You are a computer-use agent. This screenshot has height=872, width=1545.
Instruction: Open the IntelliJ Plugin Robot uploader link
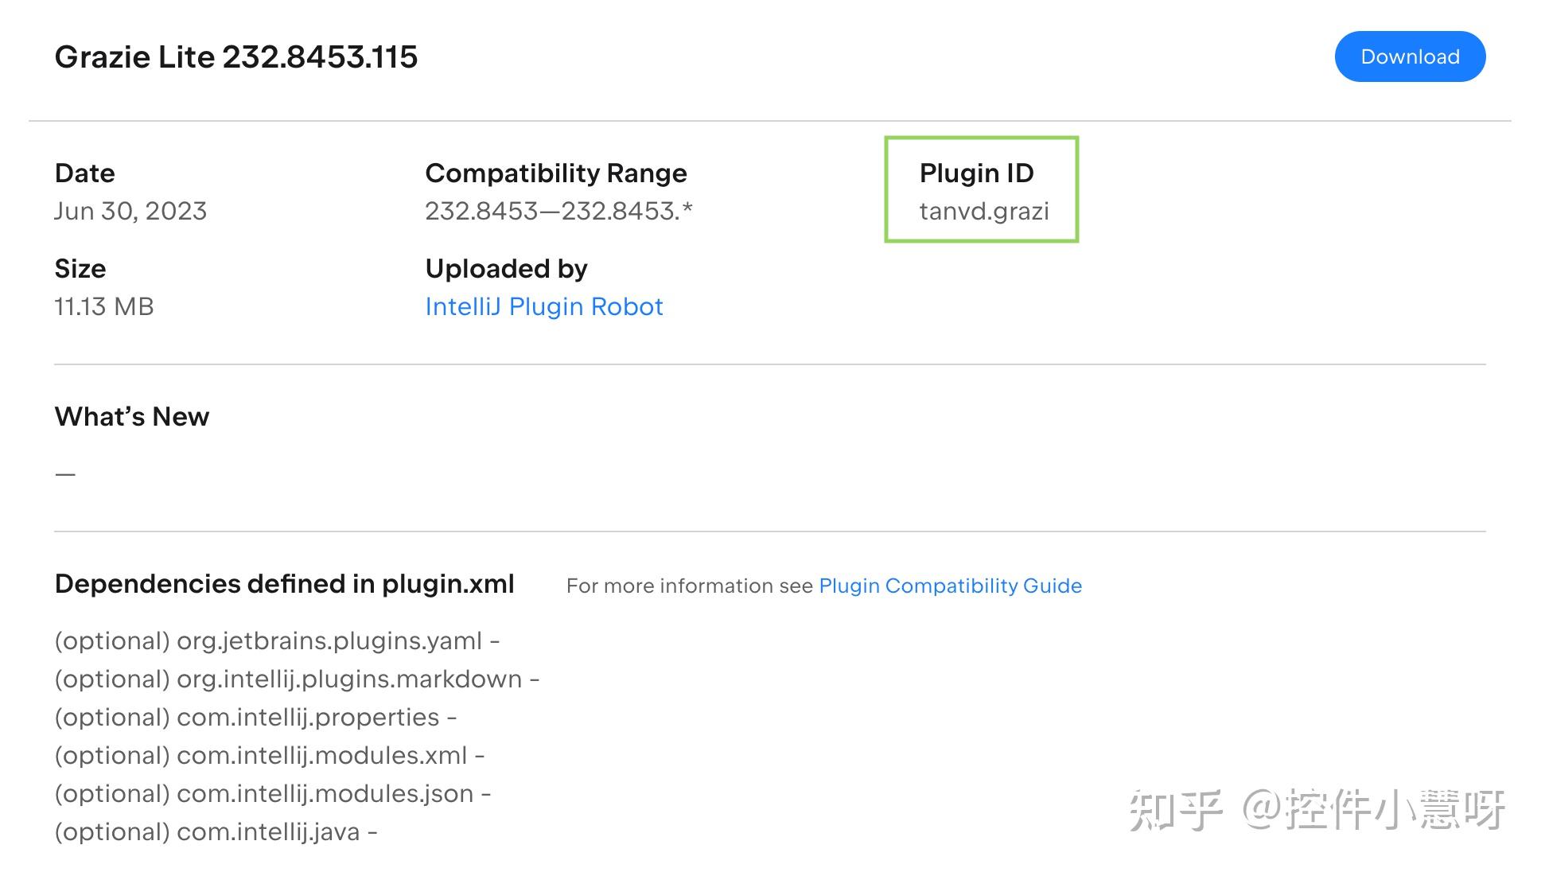(x=544, y=306)
